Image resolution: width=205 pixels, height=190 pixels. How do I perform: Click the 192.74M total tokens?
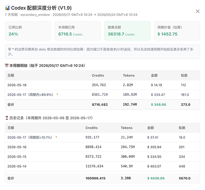click(130, 104)
